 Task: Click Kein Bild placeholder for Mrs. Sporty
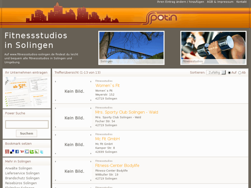point(73,117)
